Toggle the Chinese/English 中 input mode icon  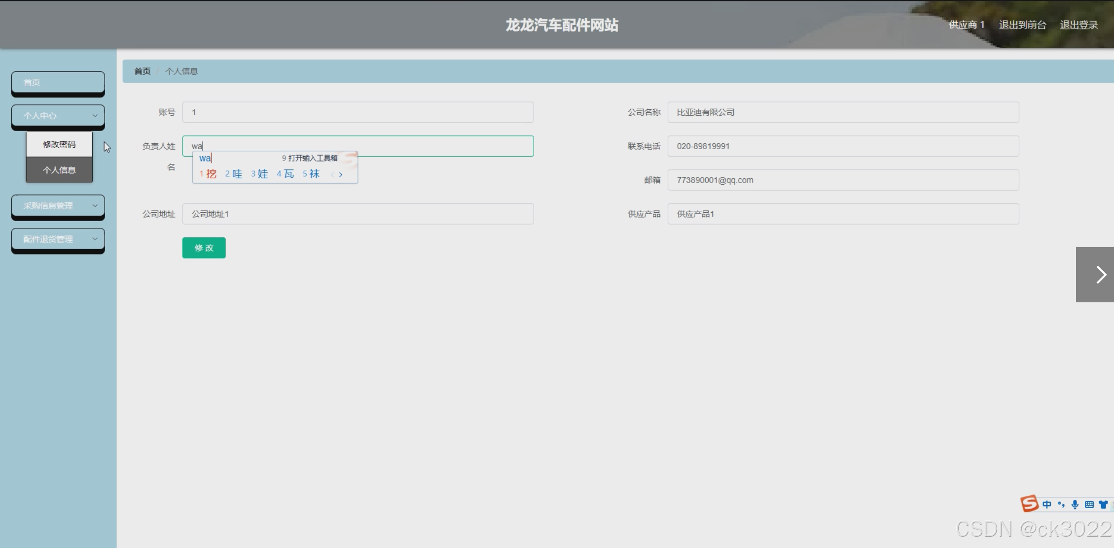click(1047, 505)
